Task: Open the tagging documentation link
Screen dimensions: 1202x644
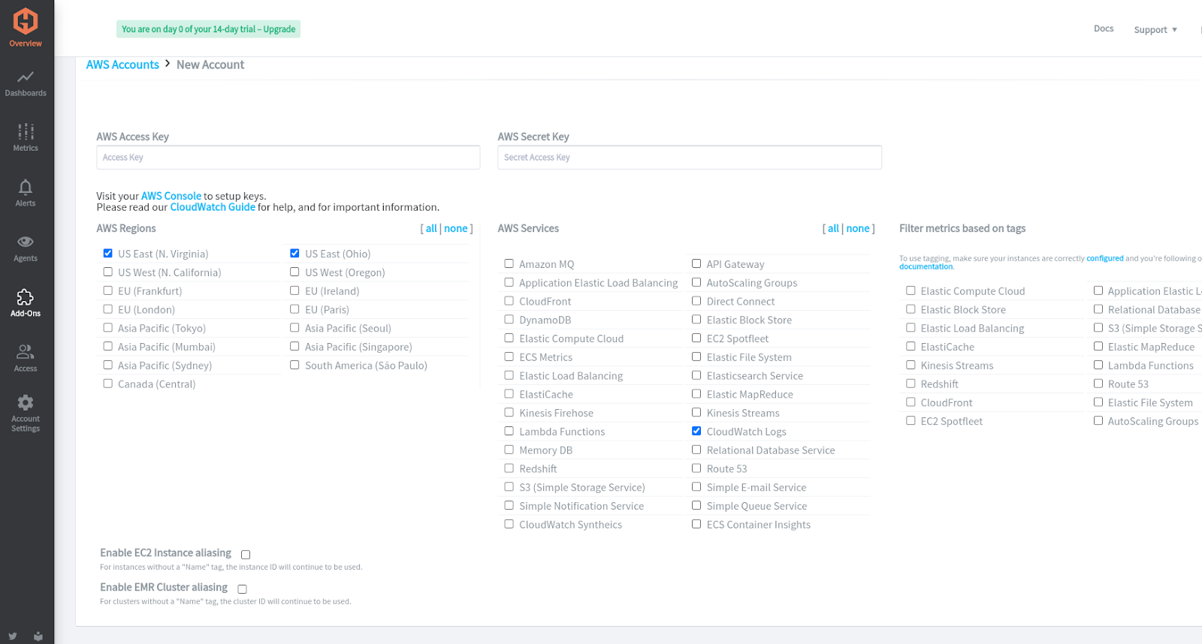Action: pos(926,266)
